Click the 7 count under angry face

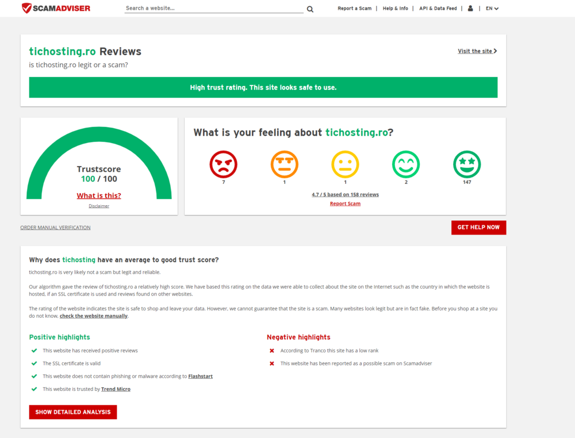[x=223, y=182]
